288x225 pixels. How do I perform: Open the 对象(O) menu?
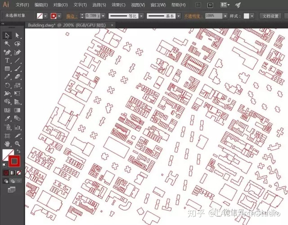tap(60, 5)
